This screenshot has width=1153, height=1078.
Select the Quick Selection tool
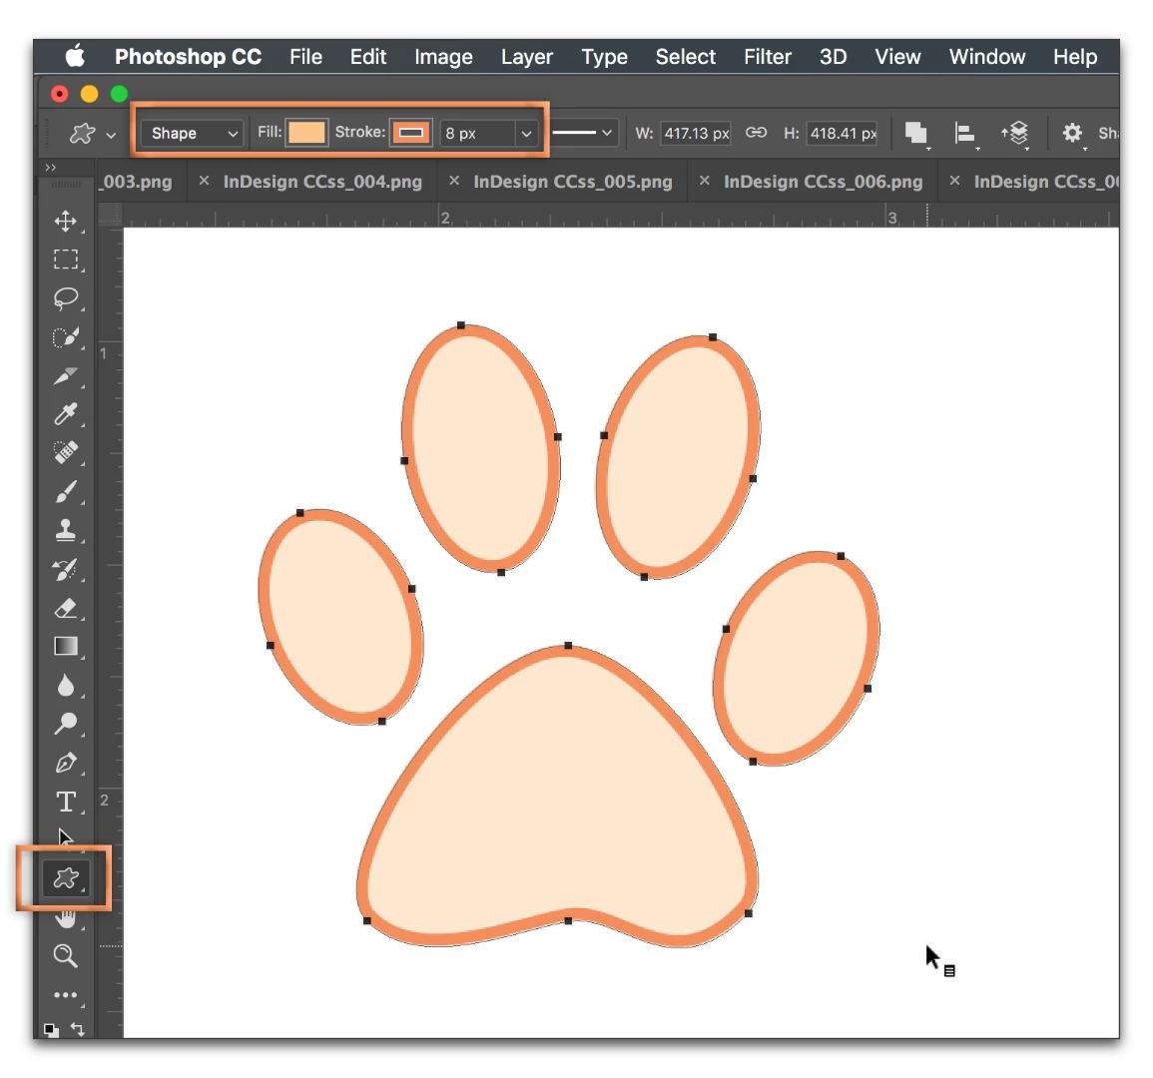66,336
